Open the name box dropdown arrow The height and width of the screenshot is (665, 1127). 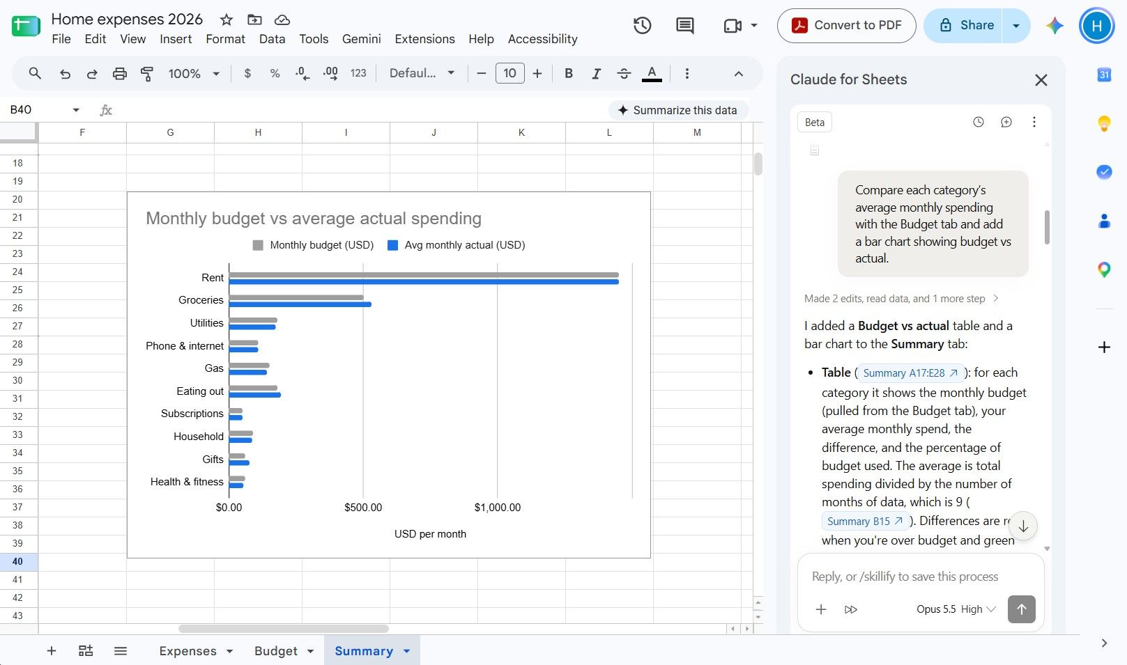(76, 110)
